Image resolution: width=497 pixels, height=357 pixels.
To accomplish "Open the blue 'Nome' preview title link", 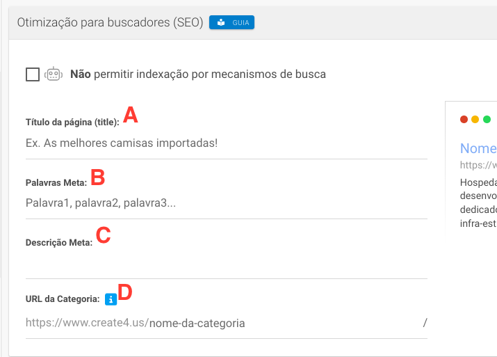I will click(478, 148).
